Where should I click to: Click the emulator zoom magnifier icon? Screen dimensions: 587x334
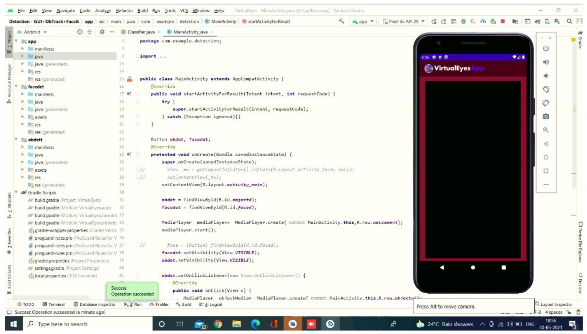(x=546, y=130)
